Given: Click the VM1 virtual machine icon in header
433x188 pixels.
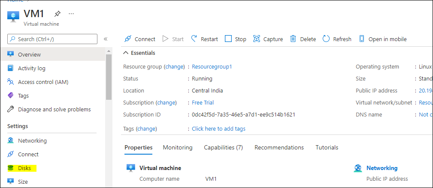Looking at the screenshot, I should [x=13, y=17].
